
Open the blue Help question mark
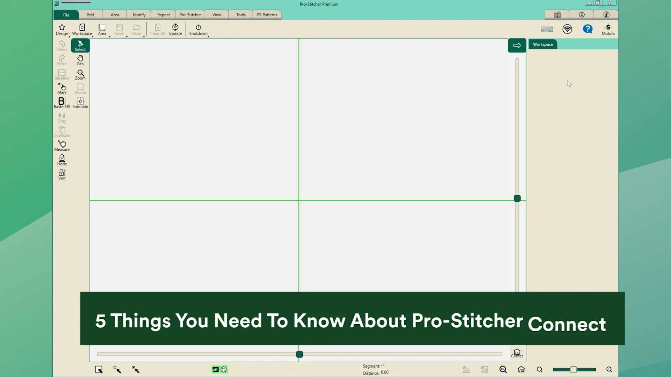(587, 29)
